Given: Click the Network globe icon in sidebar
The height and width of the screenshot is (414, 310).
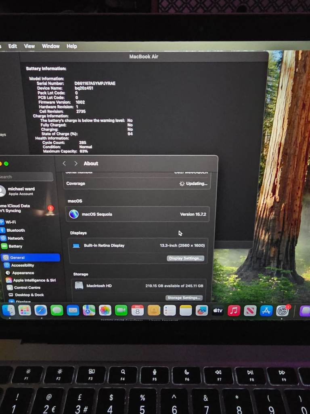Looking at the screenshot, I should (x=3, y=238).
